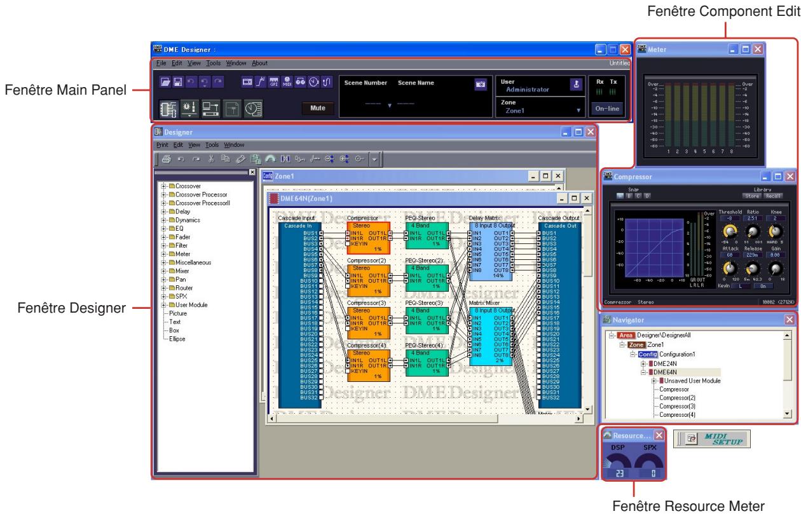Click the camera scene store icon
Viewport: 801px width, 516px height.
(x=481, y=83)
